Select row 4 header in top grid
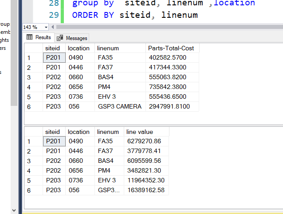 29,87
